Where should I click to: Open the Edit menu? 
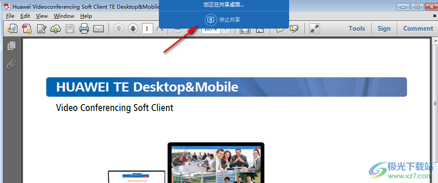25,16
